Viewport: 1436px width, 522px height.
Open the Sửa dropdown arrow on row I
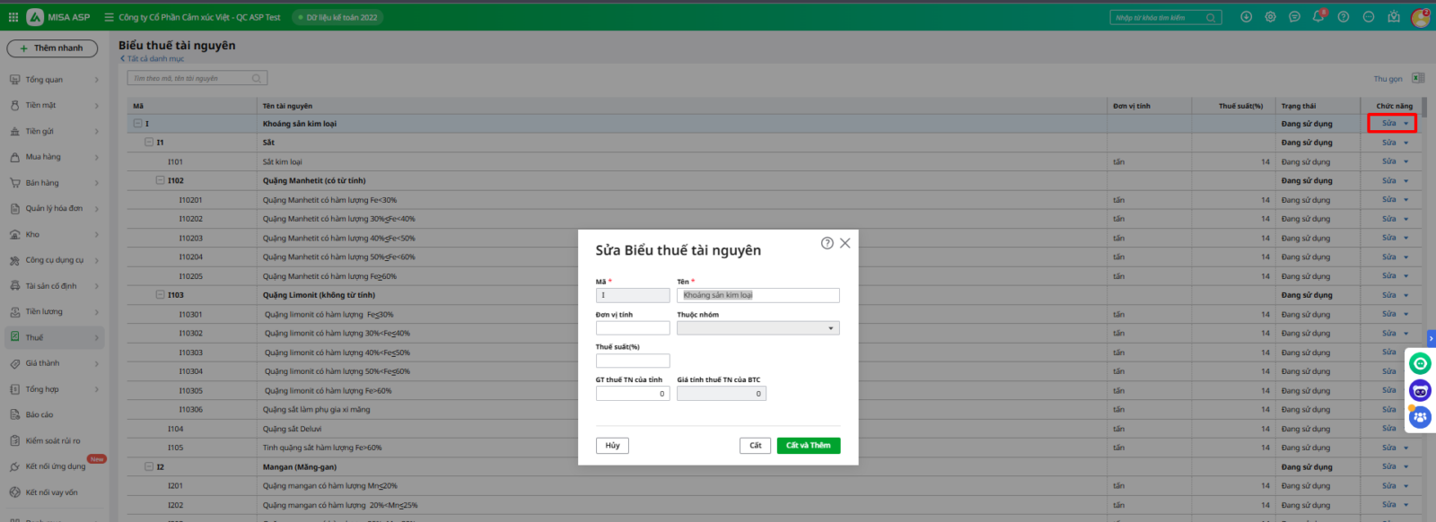coord(1406,124)
